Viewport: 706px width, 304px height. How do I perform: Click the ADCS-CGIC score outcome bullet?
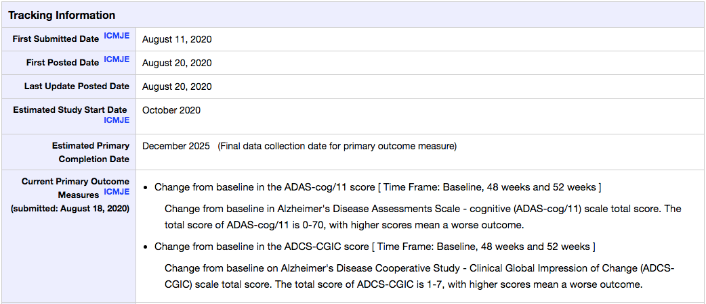coord(375,247)
